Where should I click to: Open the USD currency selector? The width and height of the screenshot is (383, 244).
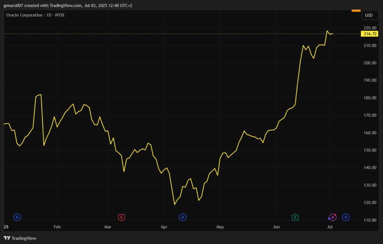[368, 15]
